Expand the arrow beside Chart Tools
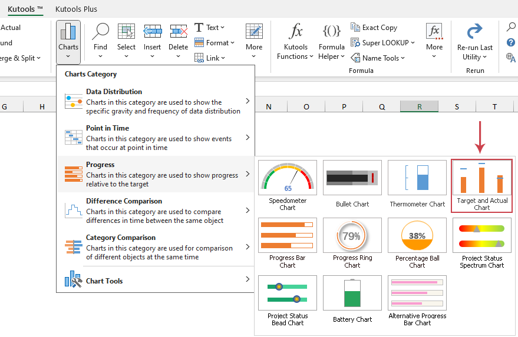 (x=248, y=279)
